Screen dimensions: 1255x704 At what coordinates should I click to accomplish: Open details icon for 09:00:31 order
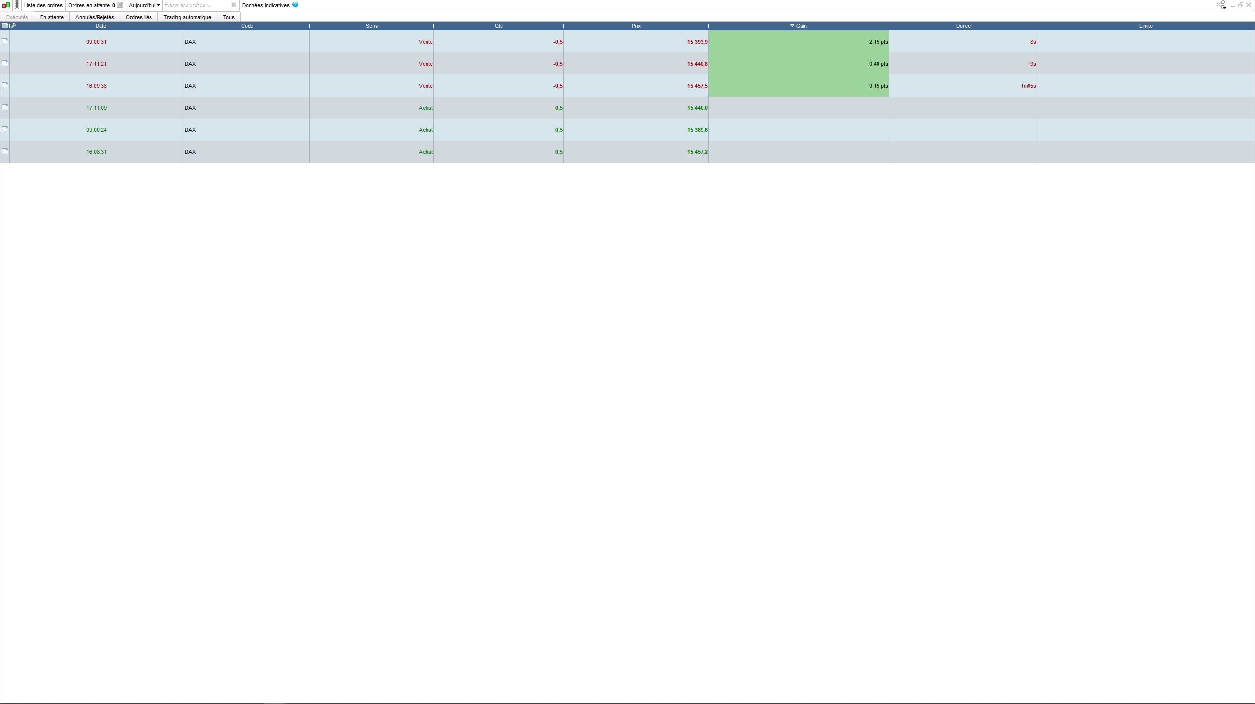point(5,42)
